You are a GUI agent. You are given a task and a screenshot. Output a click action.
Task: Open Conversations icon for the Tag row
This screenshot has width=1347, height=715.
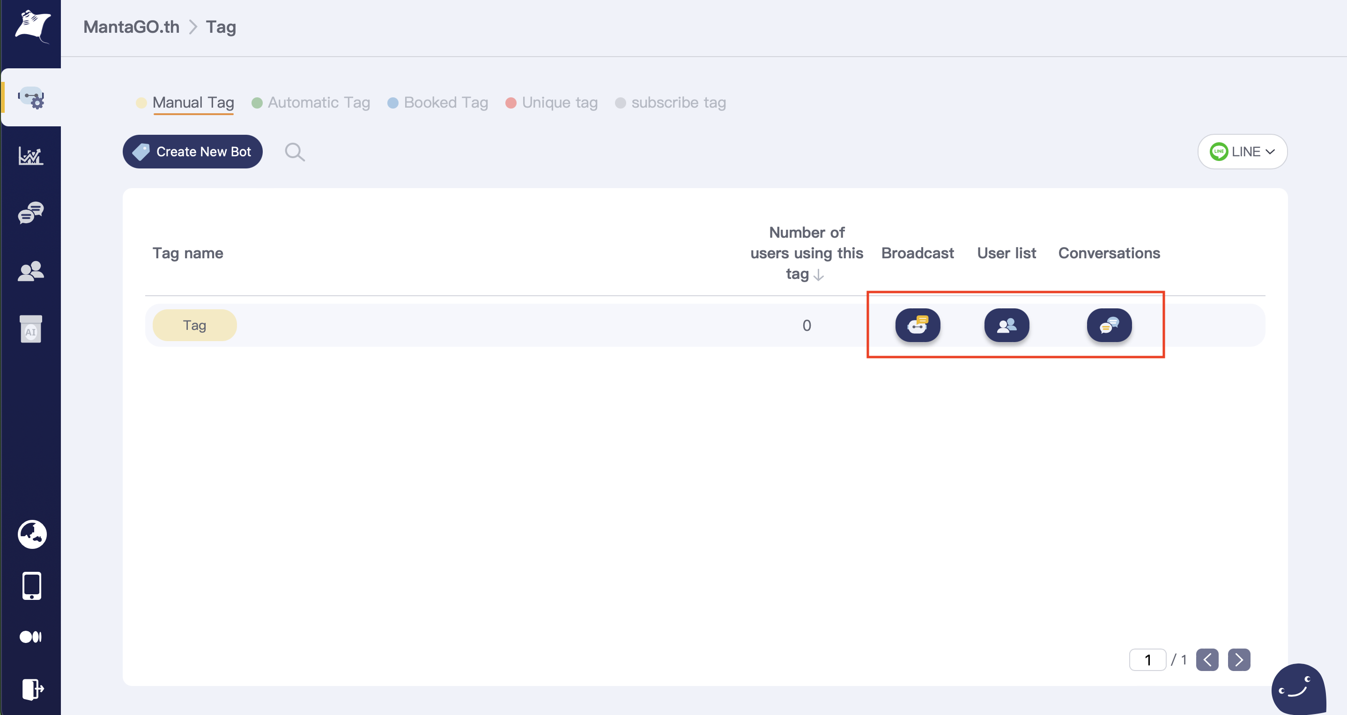click(1109, 325)
